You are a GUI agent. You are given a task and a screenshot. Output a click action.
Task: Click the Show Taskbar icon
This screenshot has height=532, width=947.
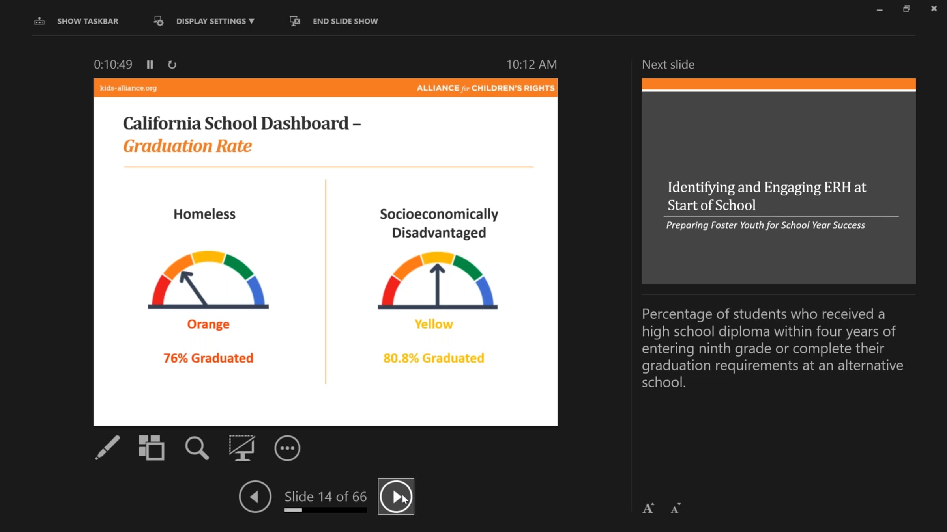39,21
